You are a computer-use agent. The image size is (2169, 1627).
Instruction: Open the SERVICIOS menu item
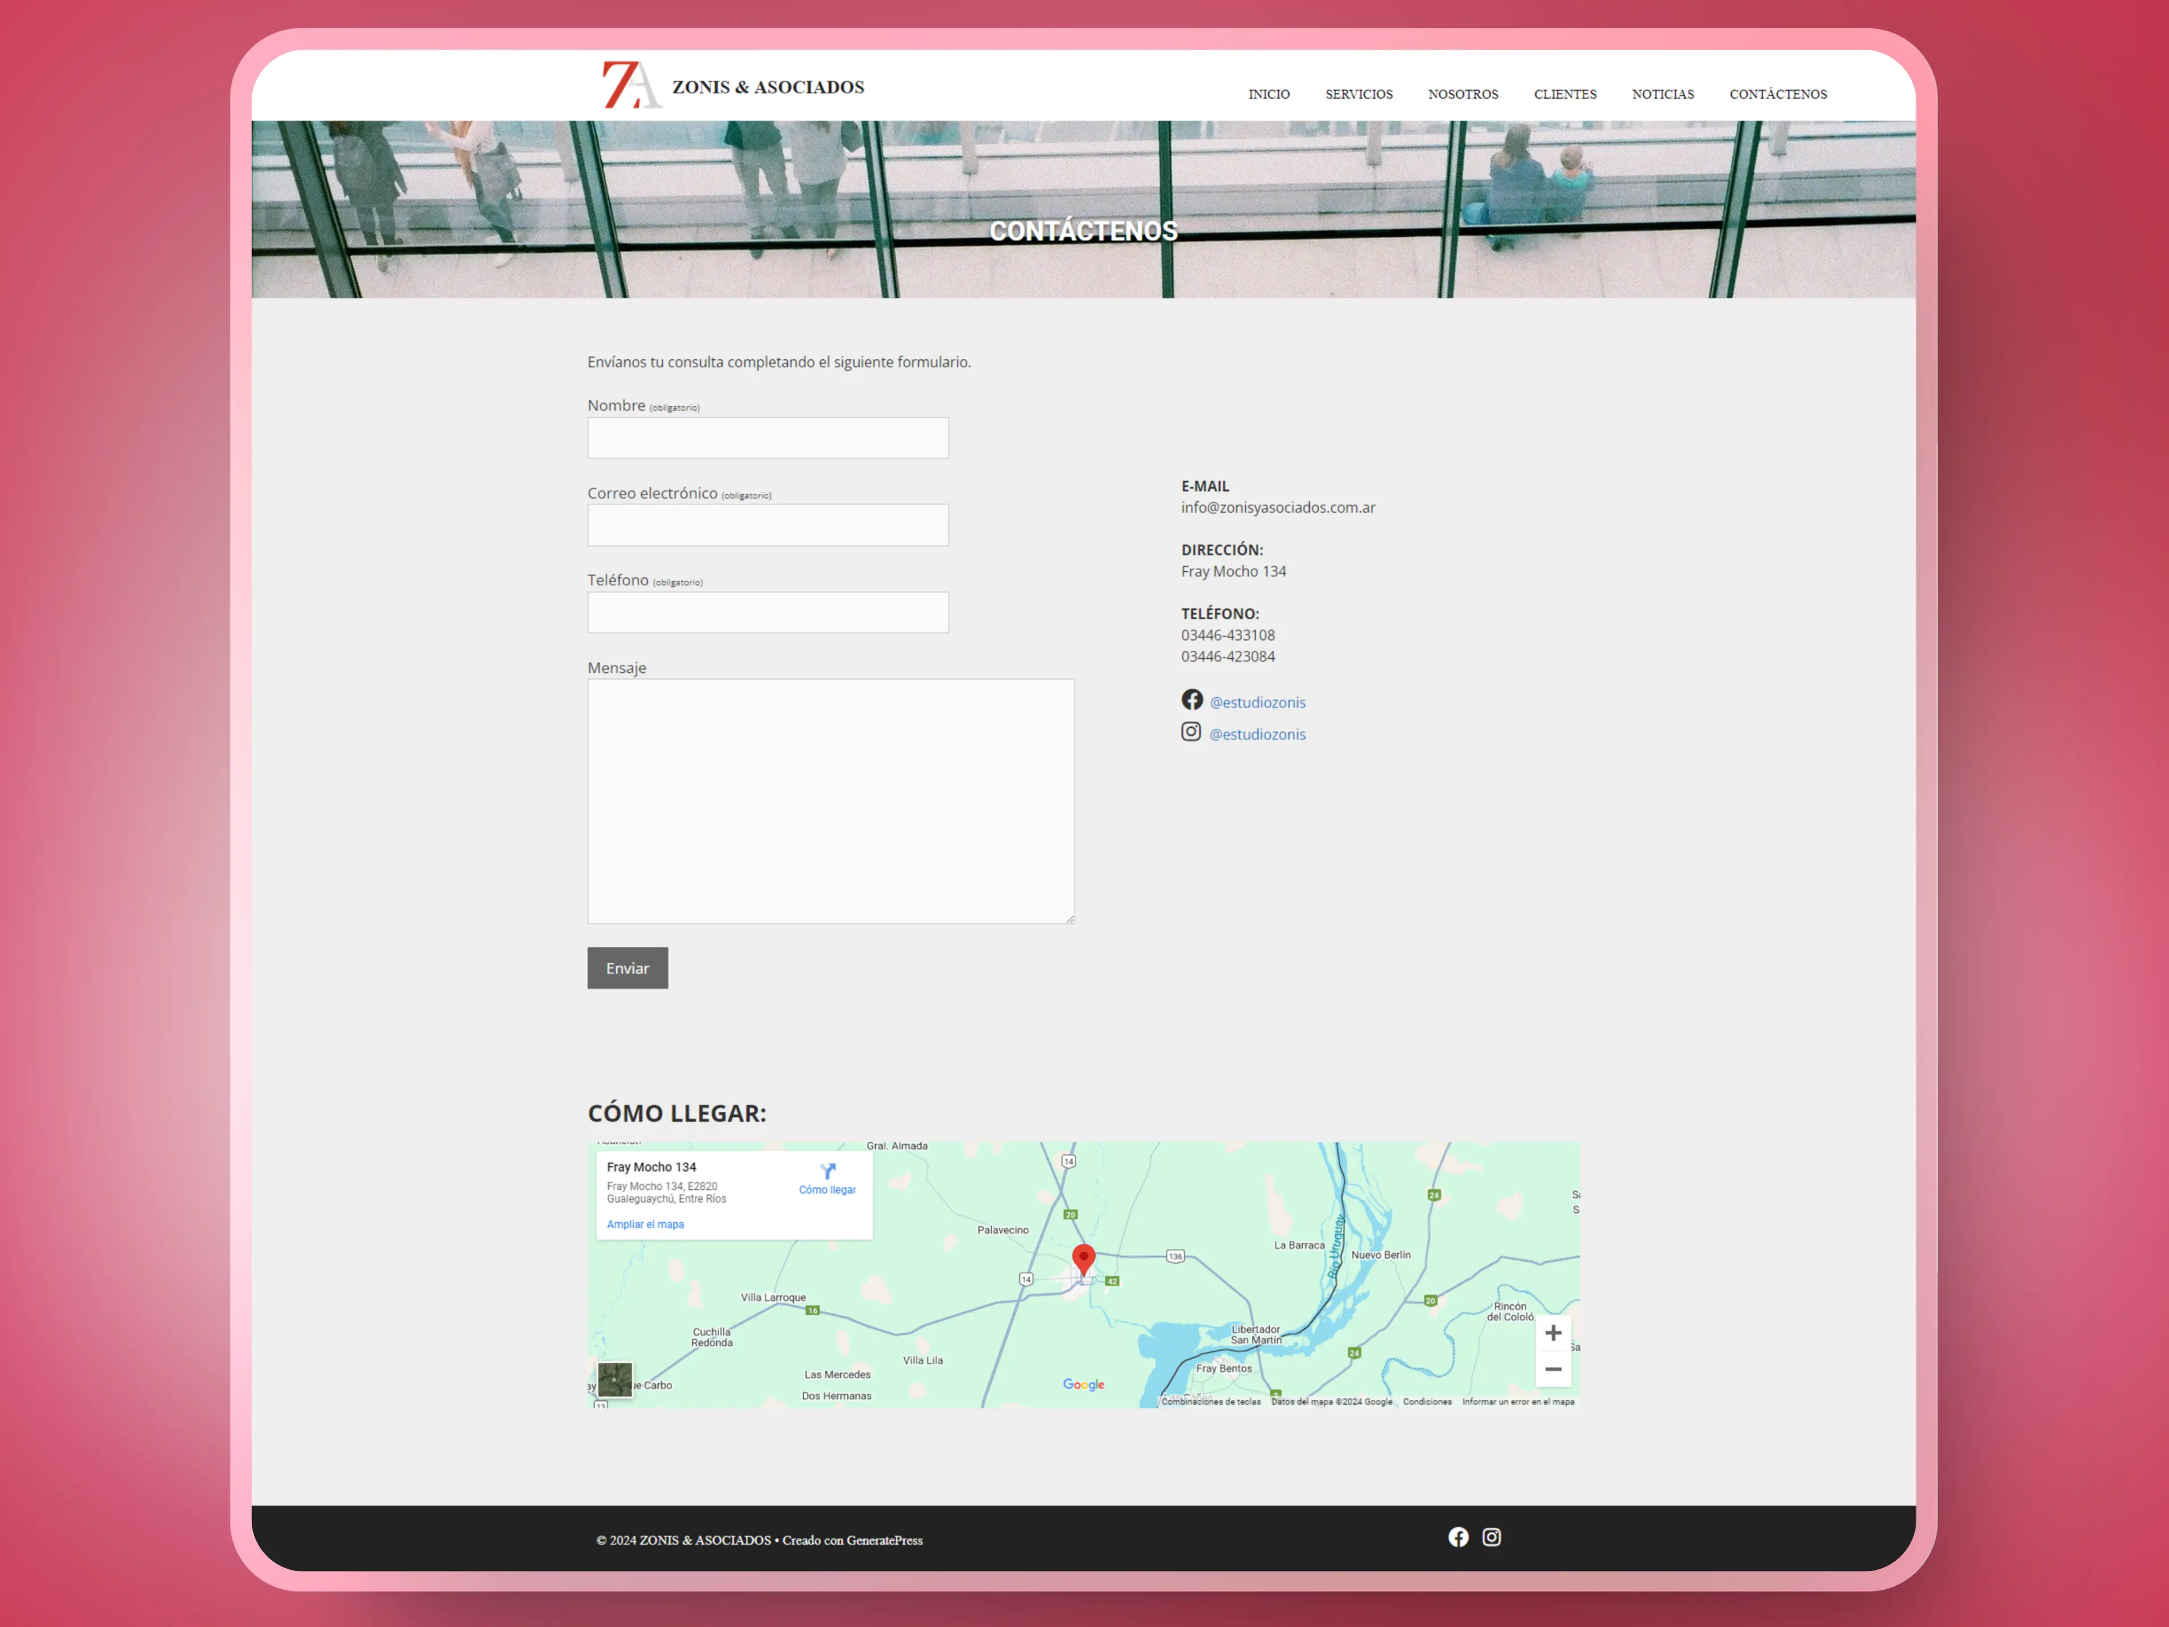coord(1358,94)
